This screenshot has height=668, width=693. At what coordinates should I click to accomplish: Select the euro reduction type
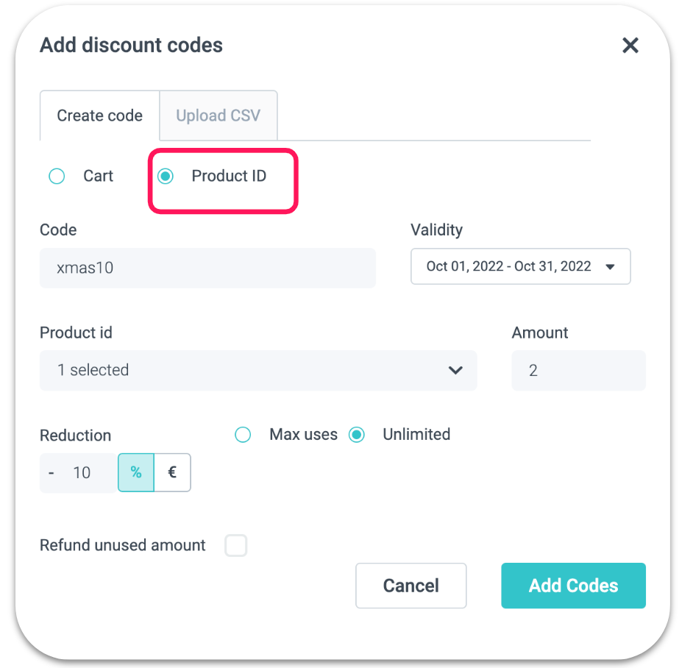click(x=172, y=472)
